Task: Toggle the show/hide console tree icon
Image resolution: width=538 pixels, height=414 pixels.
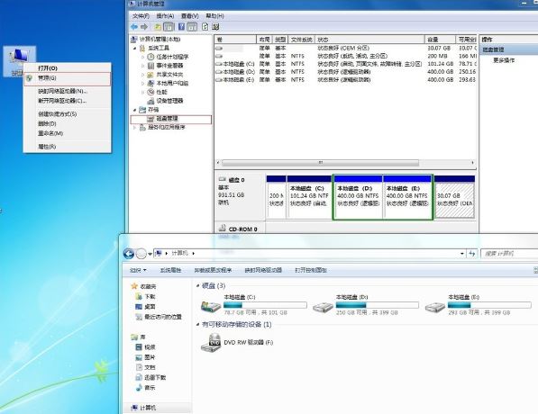Action: (169, 27)
